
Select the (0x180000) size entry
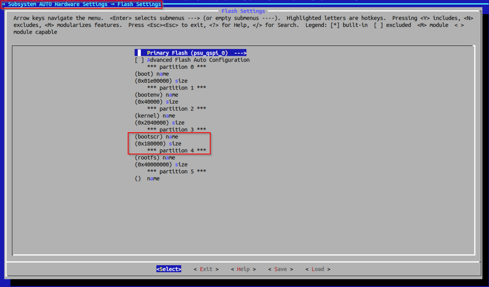(158, 144)
